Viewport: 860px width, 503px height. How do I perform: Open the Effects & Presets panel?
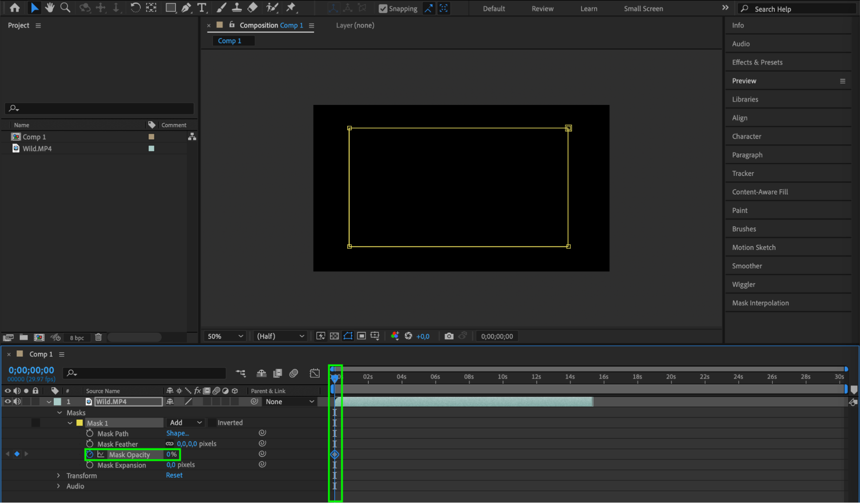[757, 62]
